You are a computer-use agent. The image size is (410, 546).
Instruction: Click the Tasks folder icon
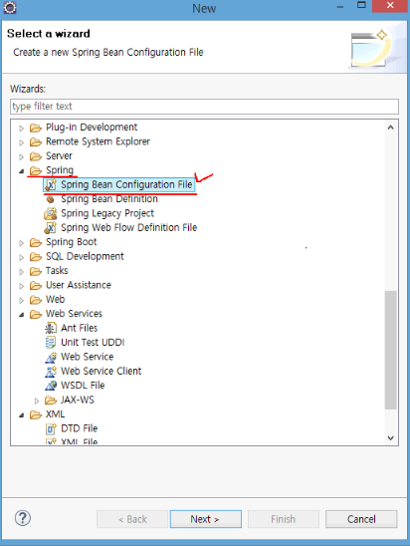coord(36,271)
